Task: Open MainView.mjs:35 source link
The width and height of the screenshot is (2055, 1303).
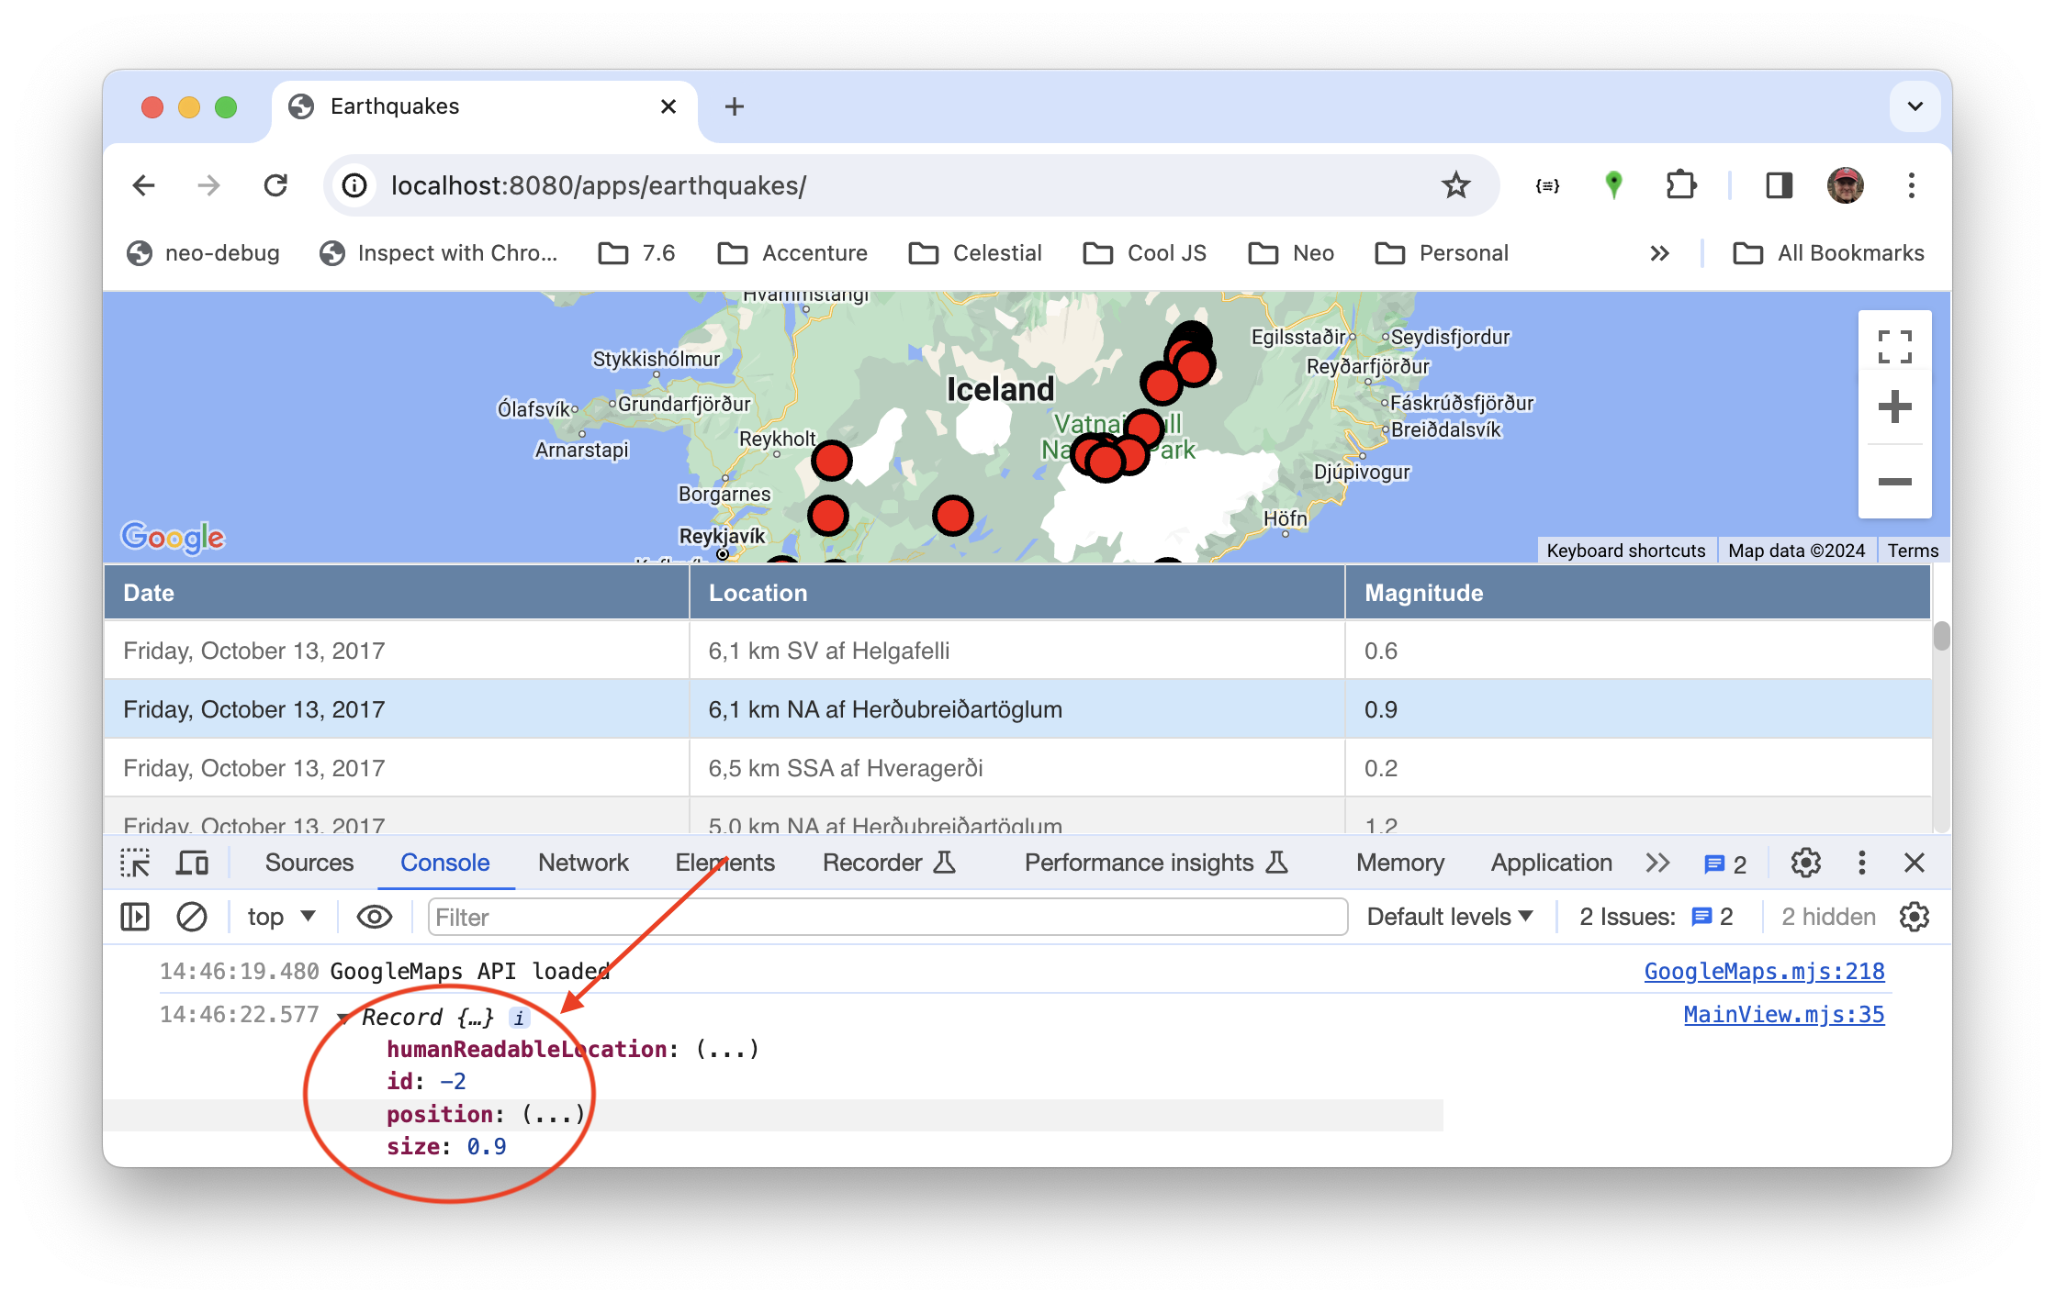Action: 1783,1014
